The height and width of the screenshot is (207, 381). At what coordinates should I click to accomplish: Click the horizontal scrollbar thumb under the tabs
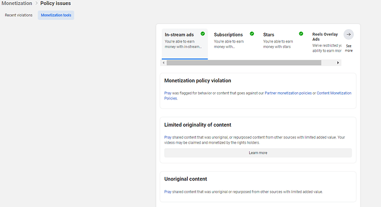pyautogui.click(x=244, y=63)
